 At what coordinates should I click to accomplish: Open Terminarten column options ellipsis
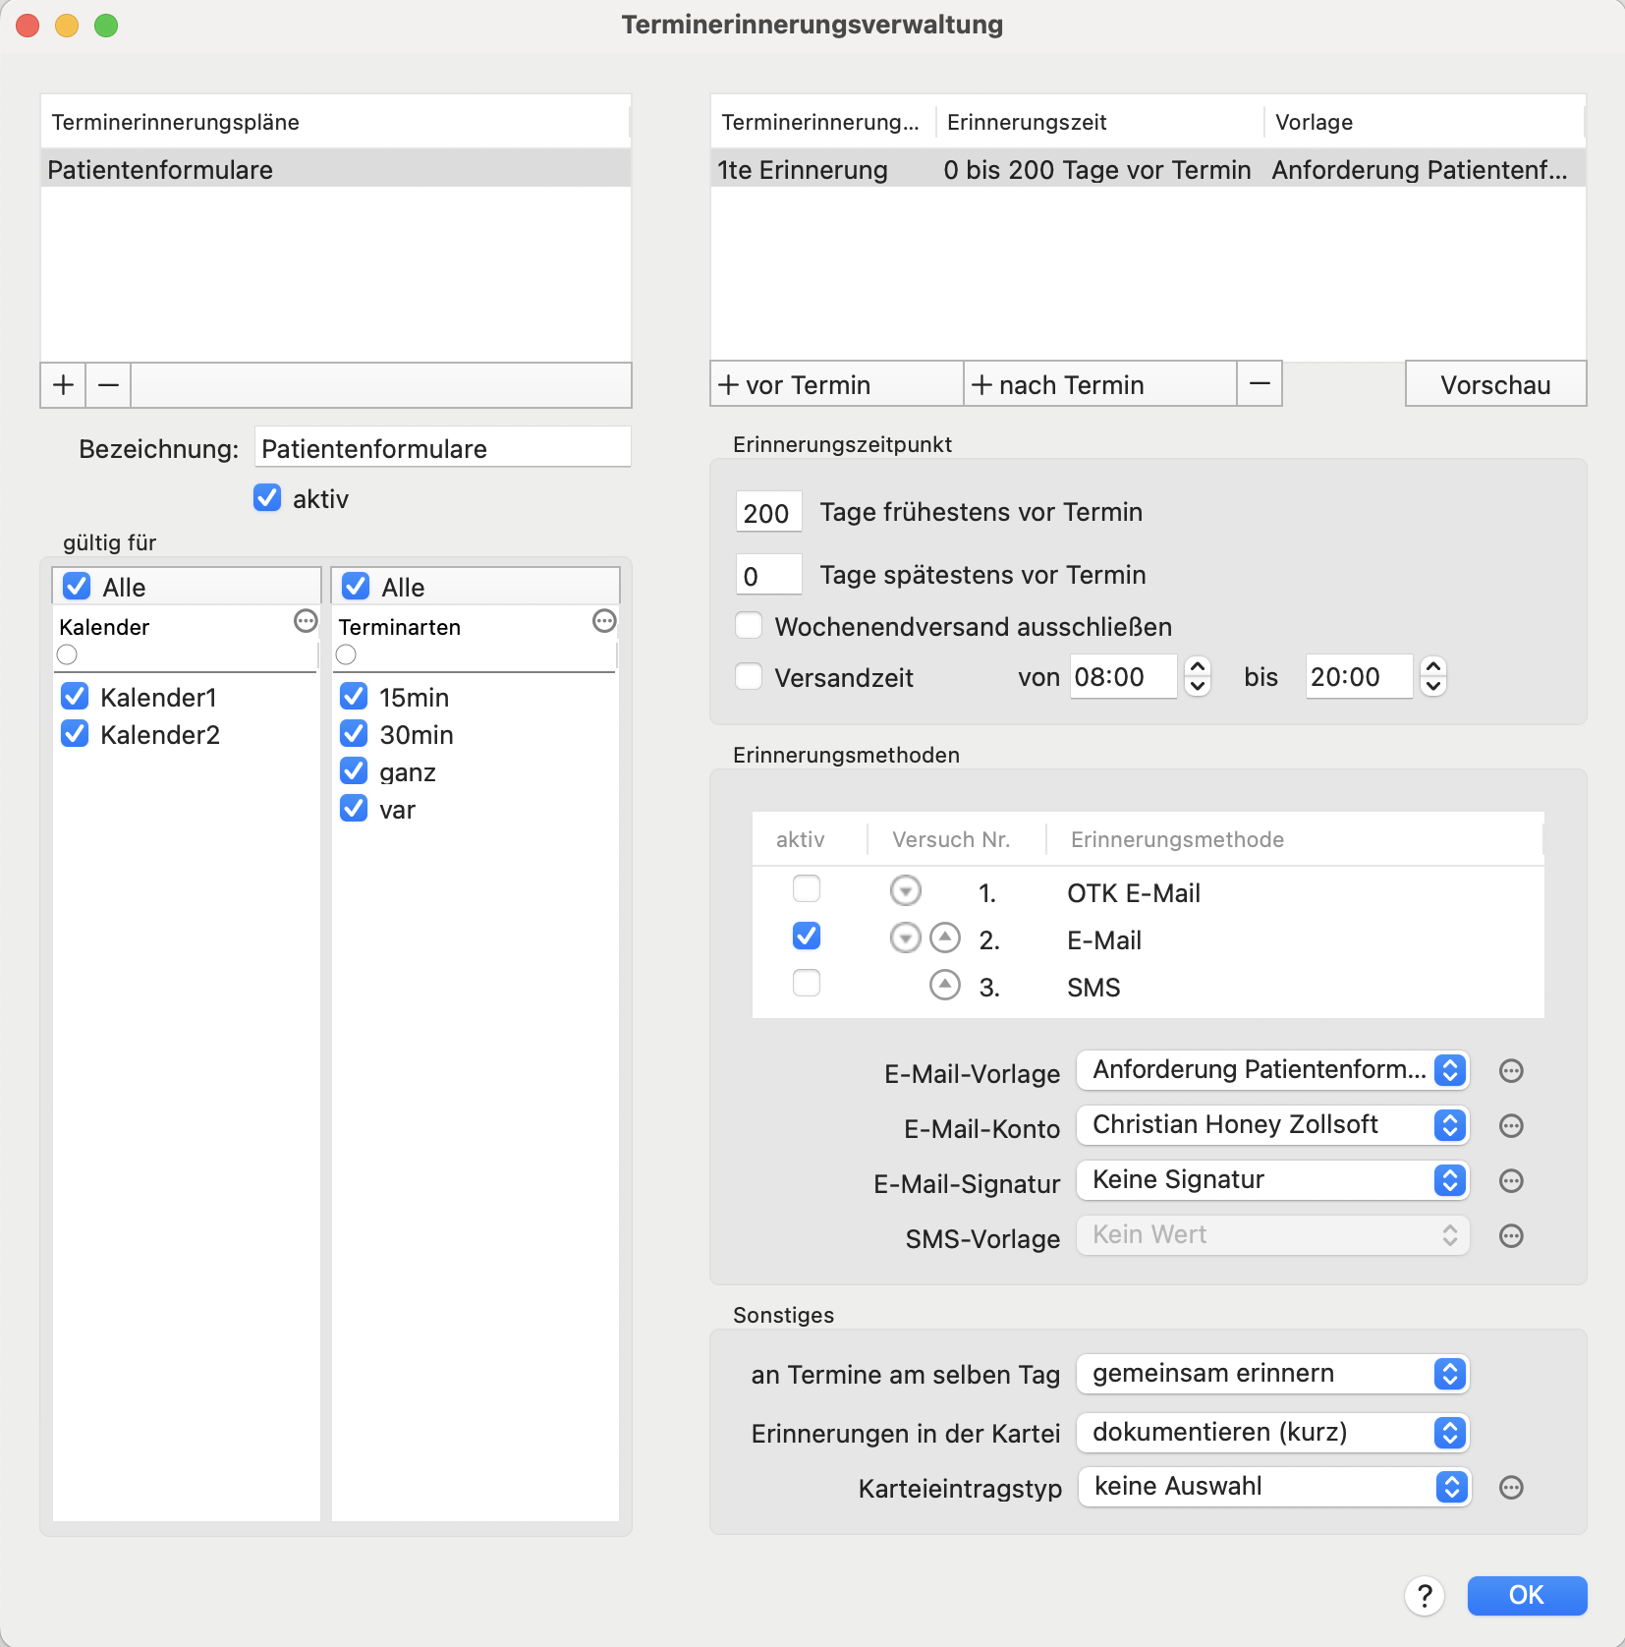(604, 621)
